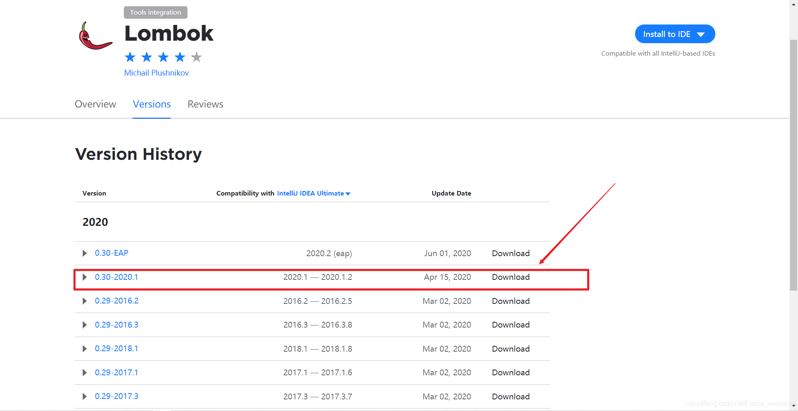This screenshot has width=798, height=411.
Task: Click the Version History heading
Action: pos(138,154)
